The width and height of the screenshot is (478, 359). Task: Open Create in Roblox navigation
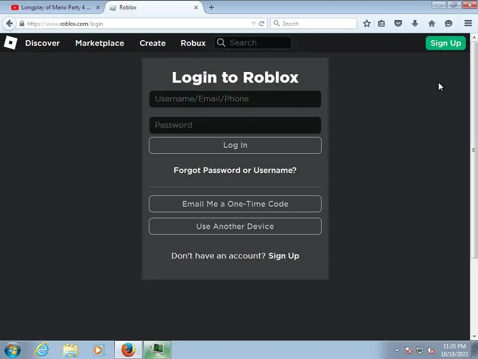pyautogui.click(x=153, y=43)
